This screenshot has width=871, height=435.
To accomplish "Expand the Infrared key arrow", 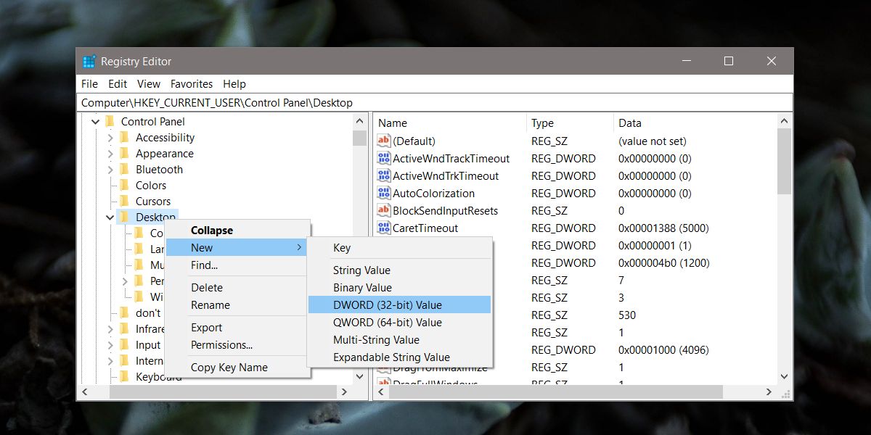I will pyautogui.click(x=110, y=329).
